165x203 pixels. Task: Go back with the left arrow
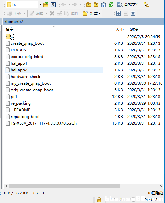pos(64,4)
